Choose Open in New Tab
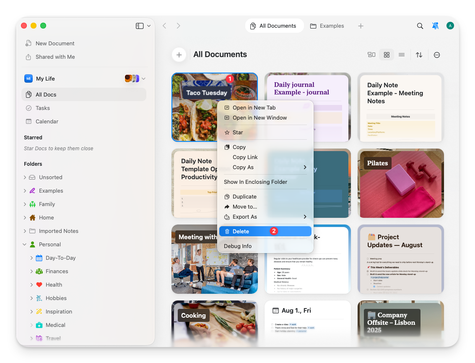This screenshot has height=363, width=475. 265,108
